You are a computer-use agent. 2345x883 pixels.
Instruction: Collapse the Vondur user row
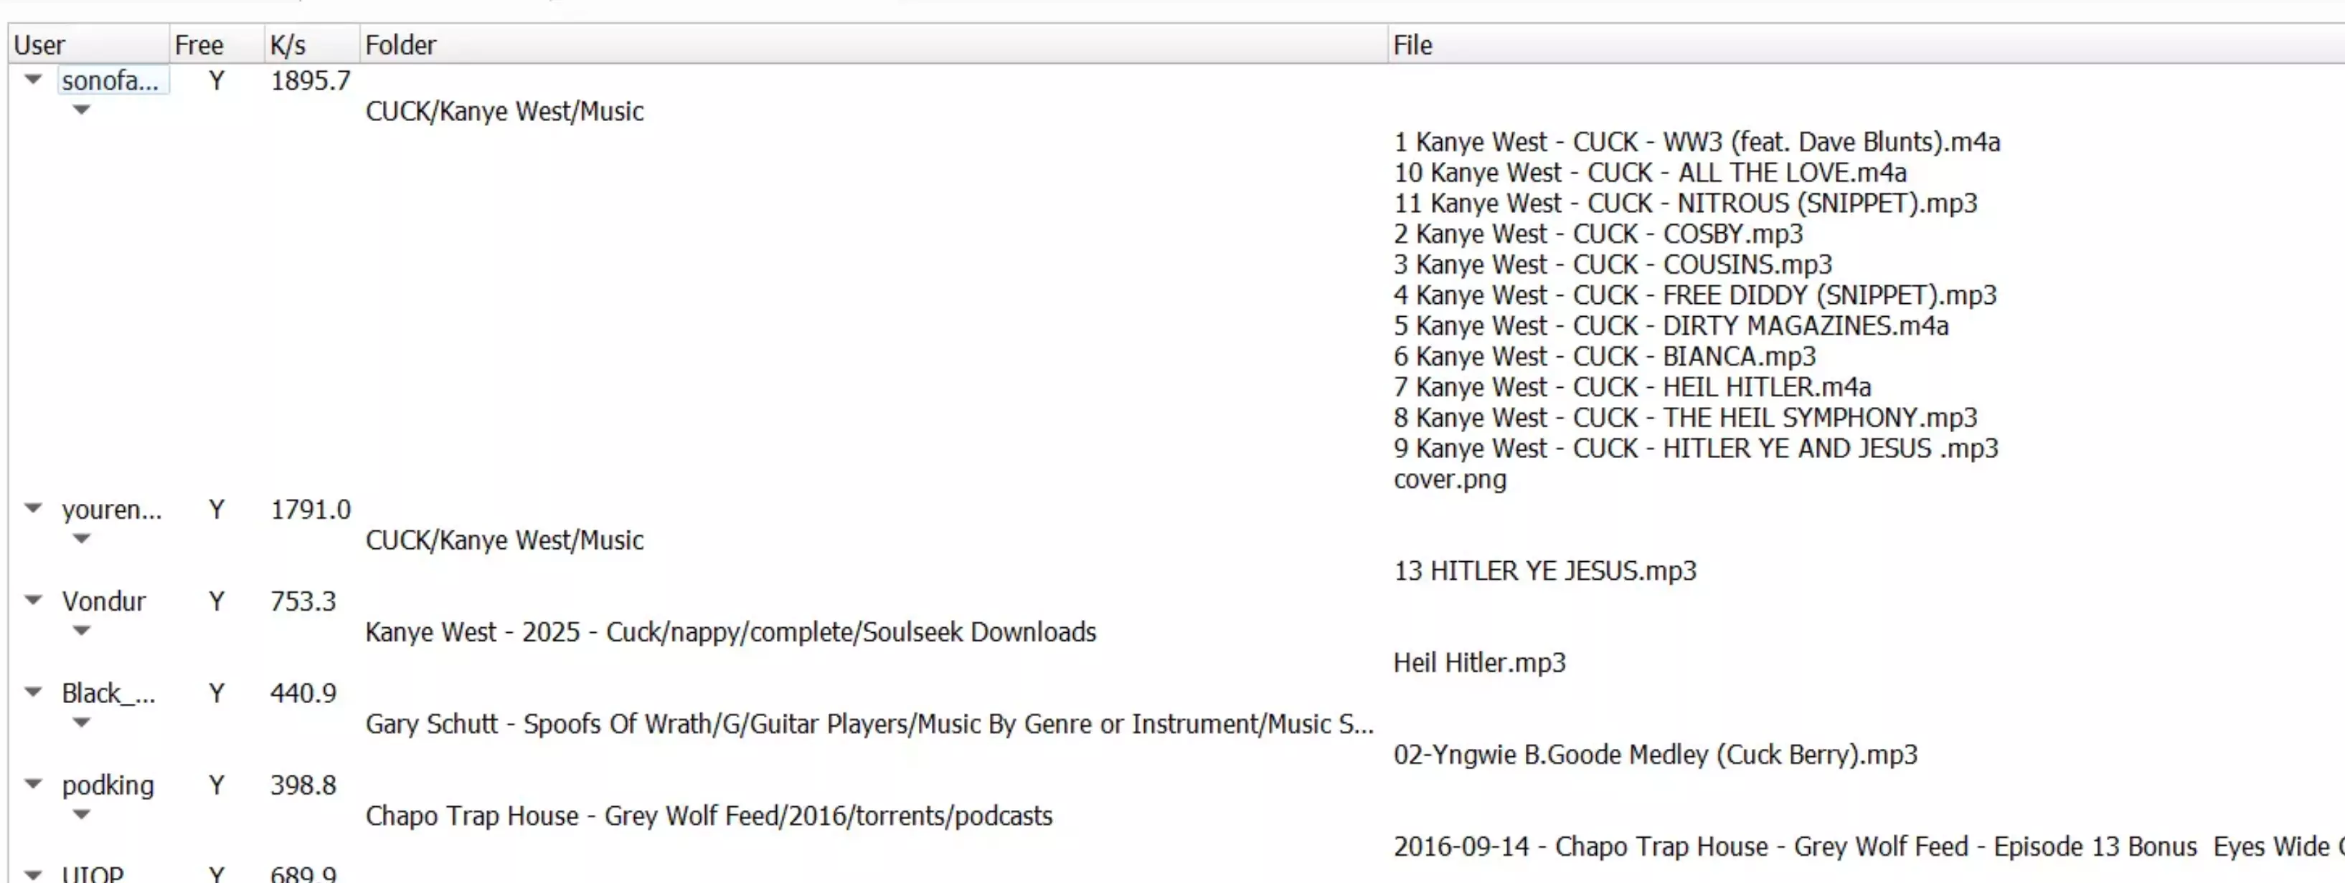(x=34, y=601)
